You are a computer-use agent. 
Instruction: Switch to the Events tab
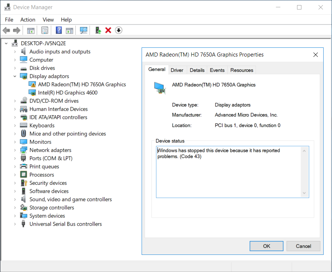[x=217, y=70]
